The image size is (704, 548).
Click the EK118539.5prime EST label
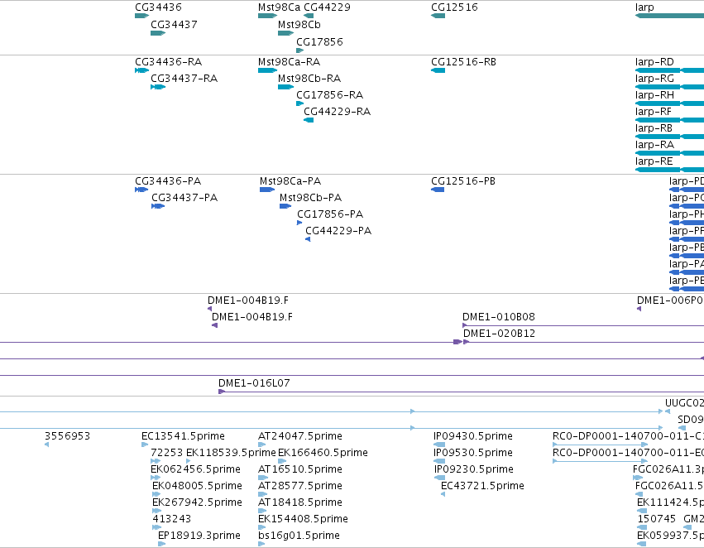[x=231, y=453]
